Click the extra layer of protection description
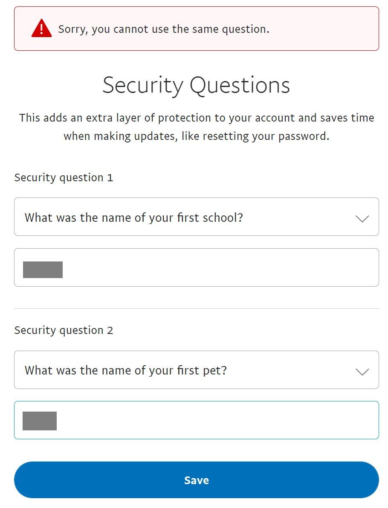 click(x=196, y=127)
